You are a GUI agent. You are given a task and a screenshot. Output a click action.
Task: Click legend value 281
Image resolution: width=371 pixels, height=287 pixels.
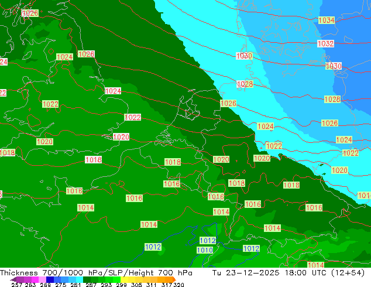pos(75,285)
